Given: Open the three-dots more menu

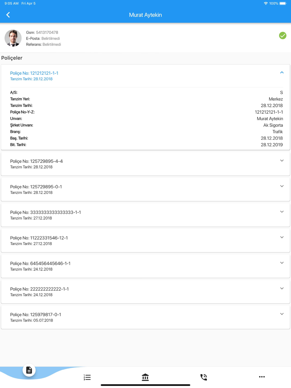Looking at the screenshot, I should [x=262, y=377].
